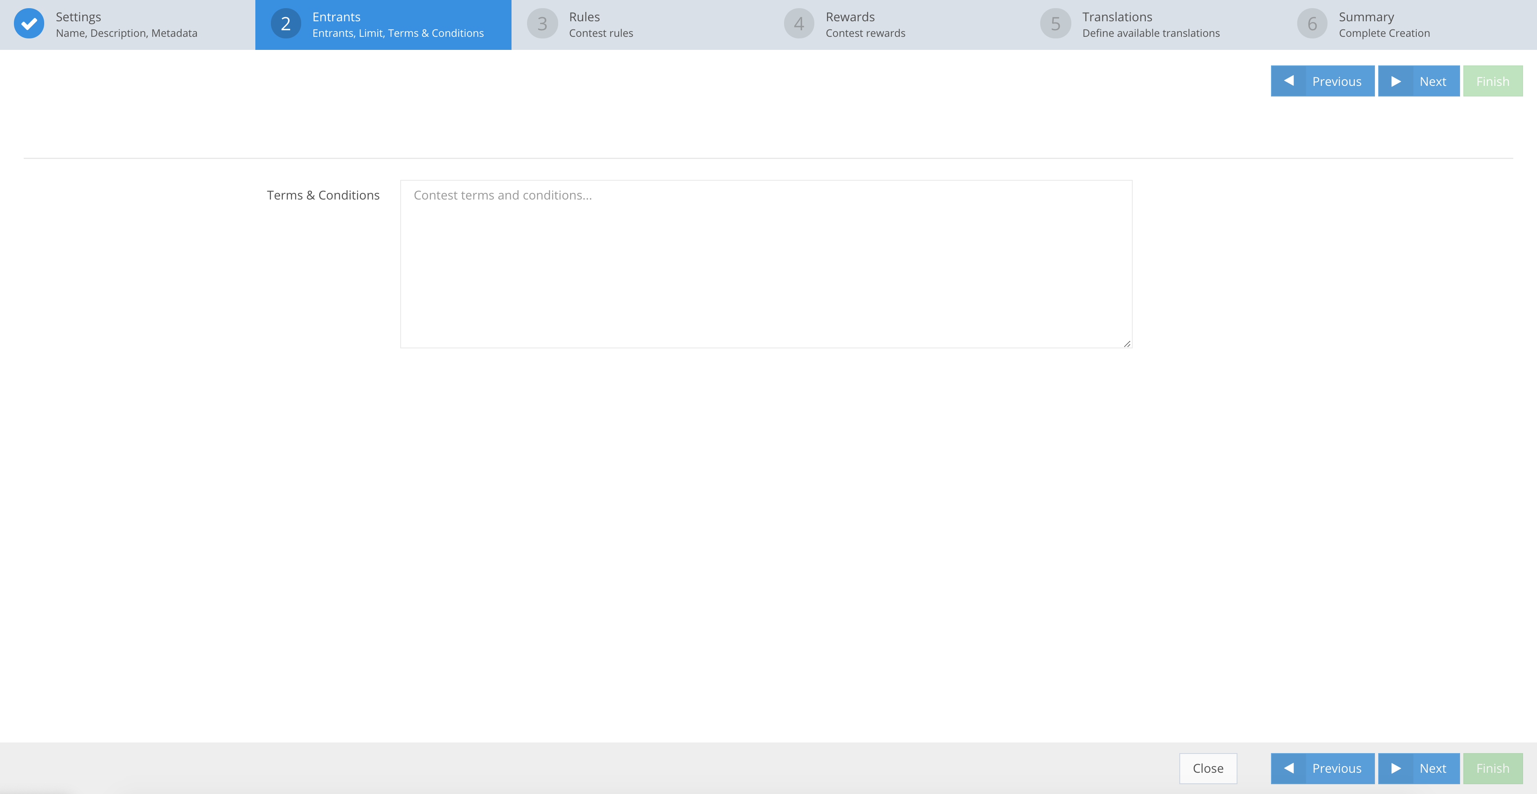Click the 'Name, Description, Metadata' subtitle
The height and width of the screenshot is (794, 1537).
click(126, 34)
